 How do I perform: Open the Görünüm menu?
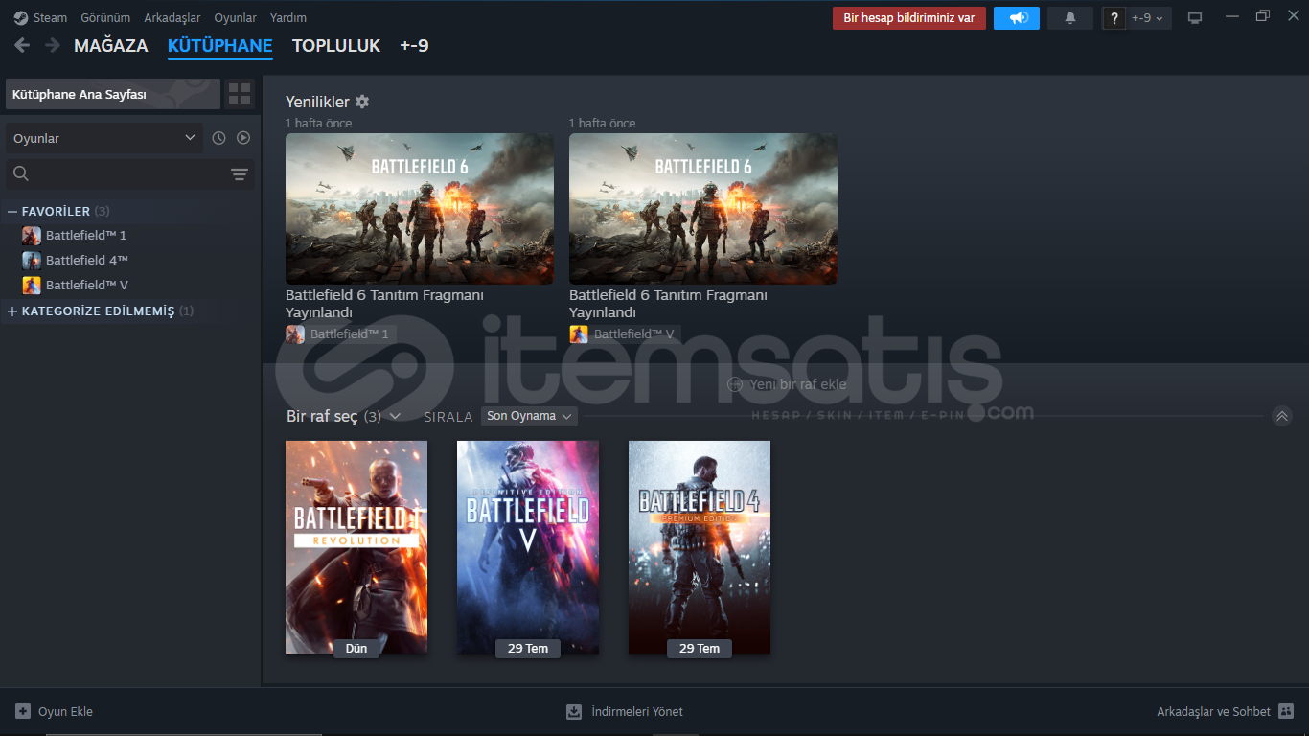click(105, 17)
